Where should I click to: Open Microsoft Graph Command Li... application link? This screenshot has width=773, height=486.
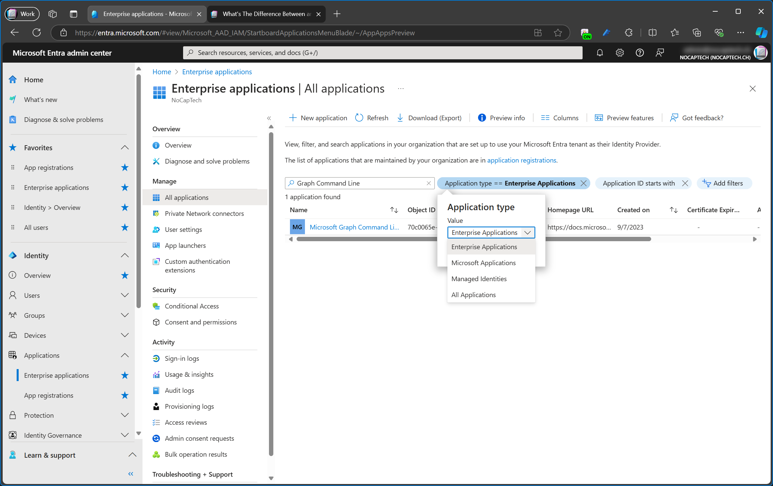point(354,227)
